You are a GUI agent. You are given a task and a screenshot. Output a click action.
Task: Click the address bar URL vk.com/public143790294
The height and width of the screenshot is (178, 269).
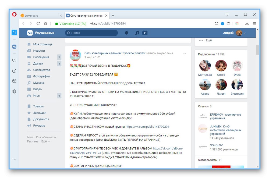pos(108,23)
